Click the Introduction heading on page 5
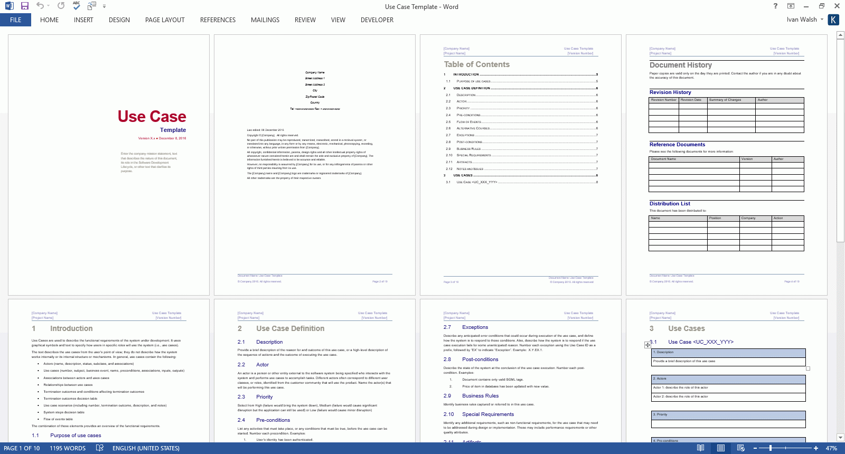Viewport: 845px width, 454px height. [71, 328]
